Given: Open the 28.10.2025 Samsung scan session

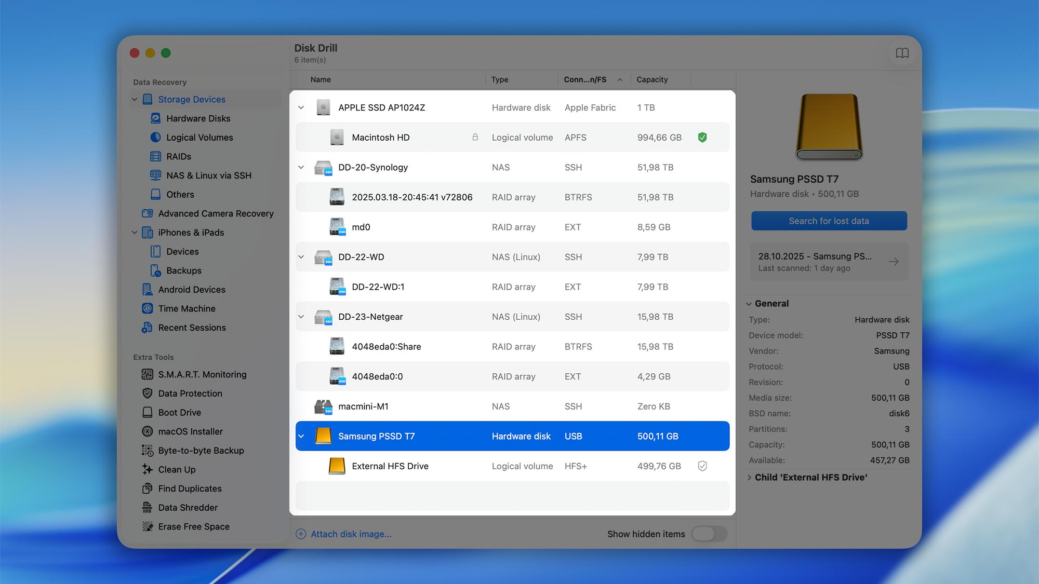Looking at the screenshot, I should 829,262.
